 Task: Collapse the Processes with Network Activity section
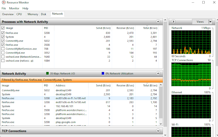158,22
